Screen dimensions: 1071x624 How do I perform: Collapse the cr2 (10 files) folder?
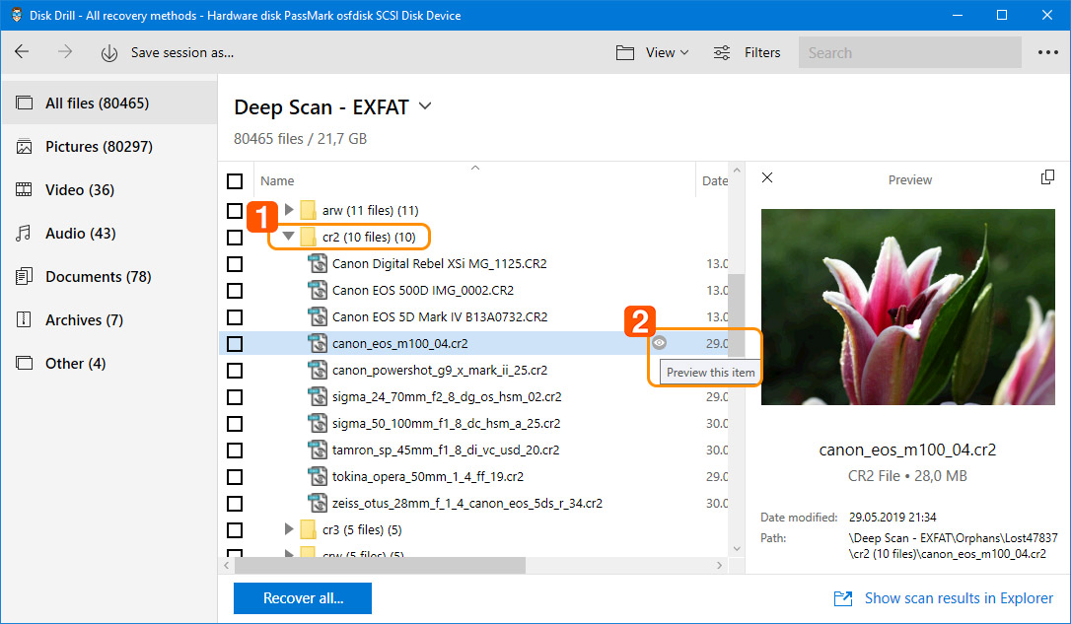coord(288,236)
